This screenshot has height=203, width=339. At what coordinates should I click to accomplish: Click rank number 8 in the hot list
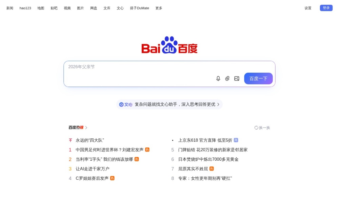pyautogui.click(x=173, y=178)
